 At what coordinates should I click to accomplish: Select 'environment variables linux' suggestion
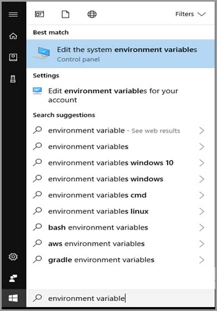[x=121, y=211]
